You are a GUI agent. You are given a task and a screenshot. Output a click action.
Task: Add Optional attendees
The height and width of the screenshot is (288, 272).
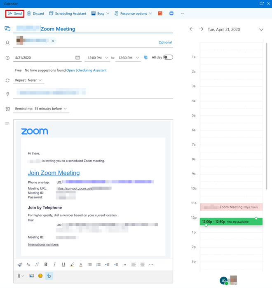pos(165,42)
